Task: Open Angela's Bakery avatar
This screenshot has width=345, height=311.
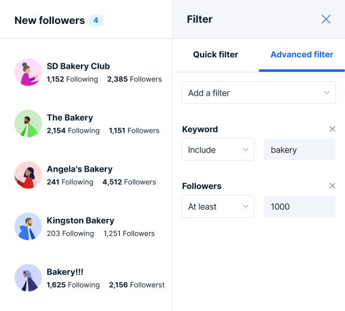Action: (x=28, y=175)
